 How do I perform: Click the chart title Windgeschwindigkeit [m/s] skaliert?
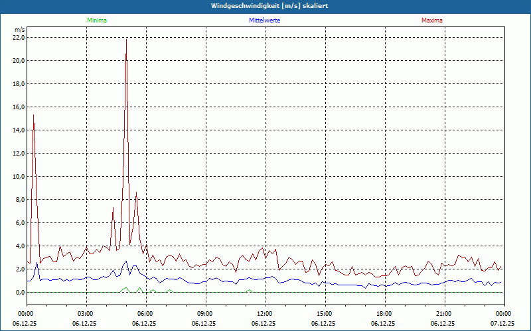(x=269, y=6)
